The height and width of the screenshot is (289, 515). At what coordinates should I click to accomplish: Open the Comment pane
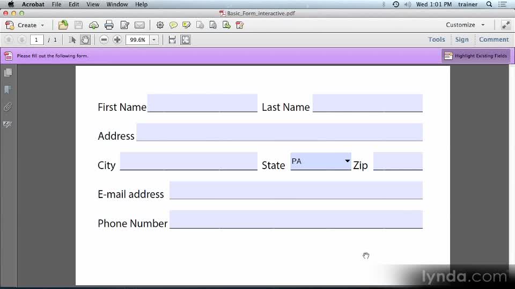click(x=494, y=40)
